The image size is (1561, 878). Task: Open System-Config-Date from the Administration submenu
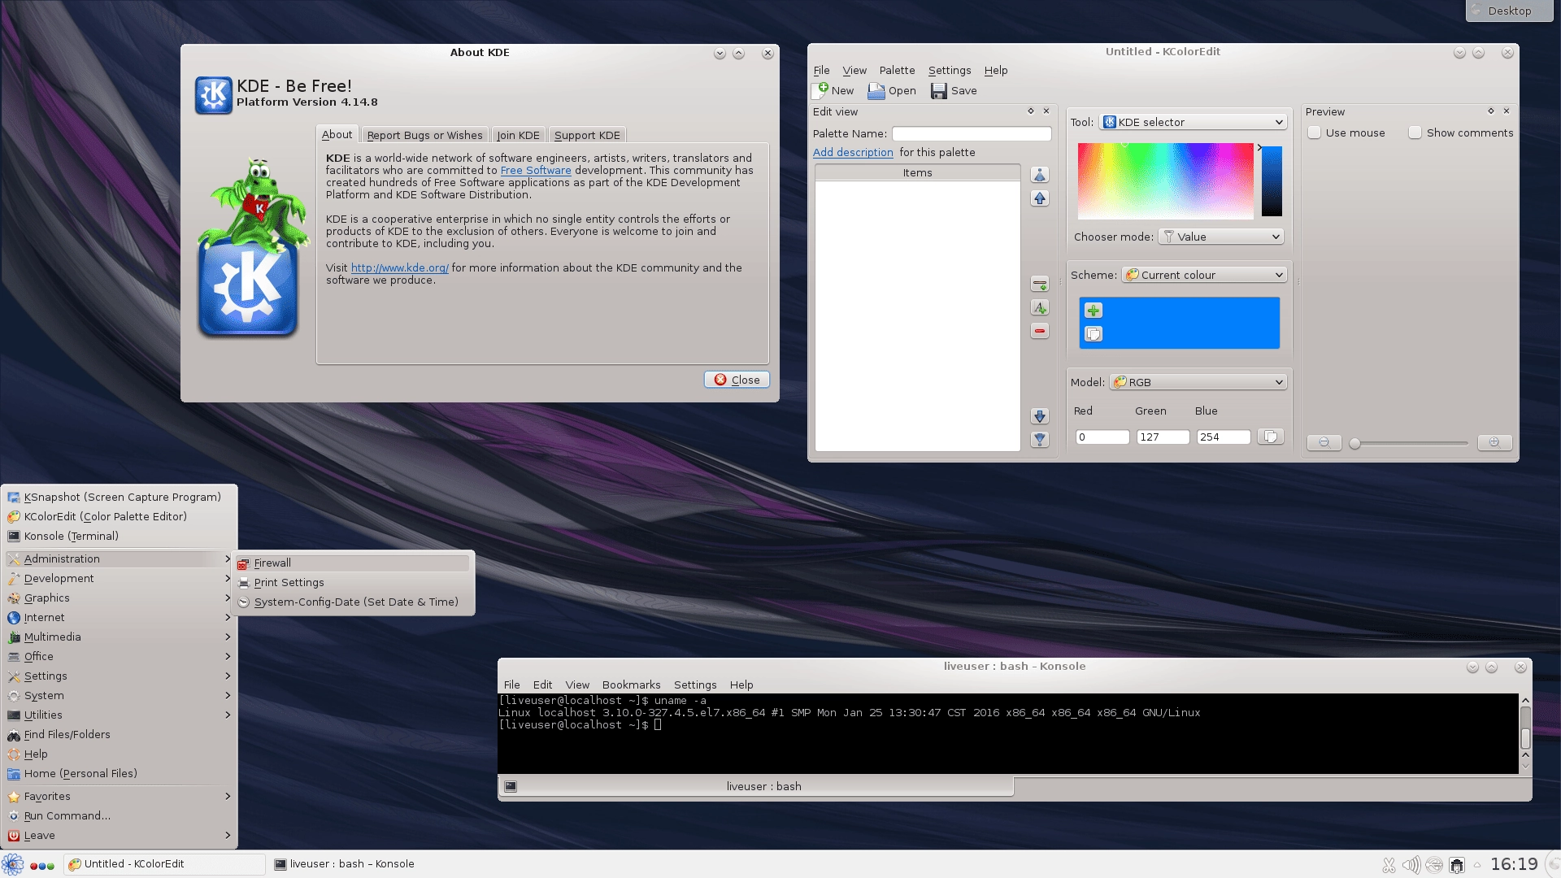pos(352,602)
